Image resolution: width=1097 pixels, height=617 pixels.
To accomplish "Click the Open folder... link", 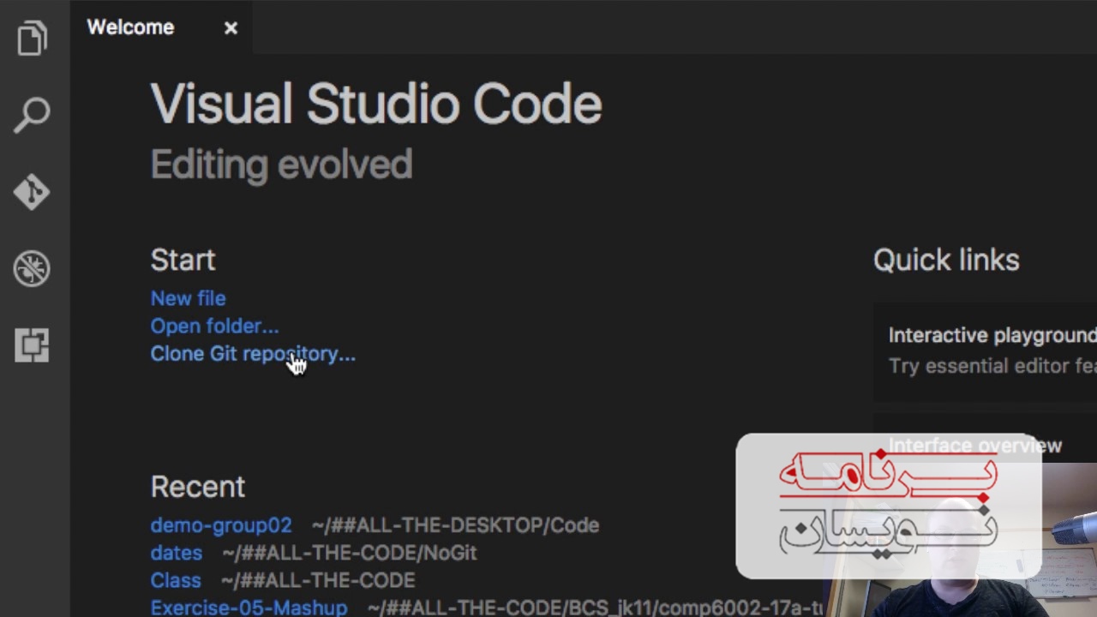I will click(x=214, y=326).
